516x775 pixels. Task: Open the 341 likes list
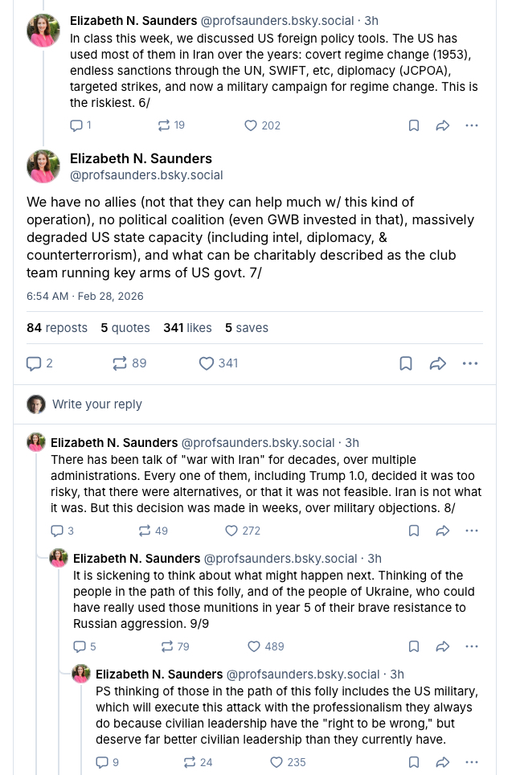pyautogui.click(x=187, y=328)
